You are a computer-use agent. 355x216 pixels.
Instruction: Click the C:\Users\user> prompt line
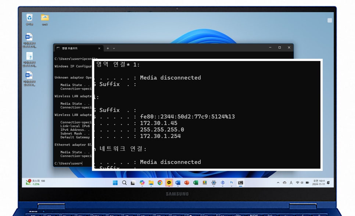pos(68,163)
